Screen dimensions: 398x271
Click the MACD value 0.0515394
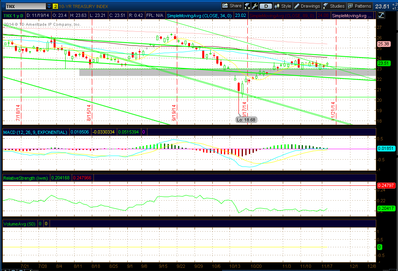[129, 132]
